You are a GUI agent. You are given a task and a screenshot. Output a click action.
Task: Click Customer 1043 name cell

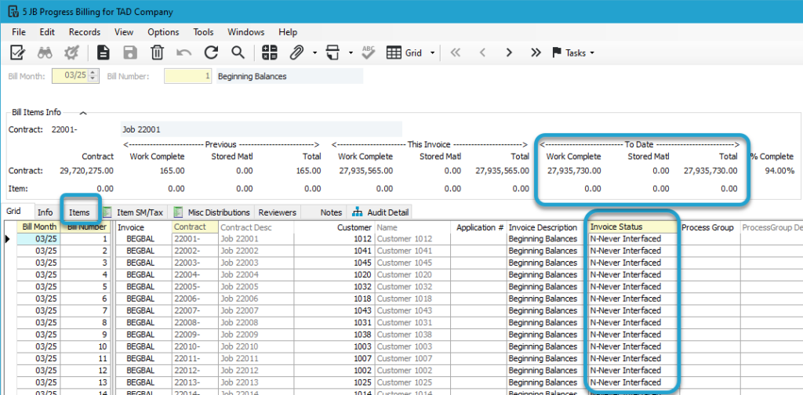click(x=412, y=310)
